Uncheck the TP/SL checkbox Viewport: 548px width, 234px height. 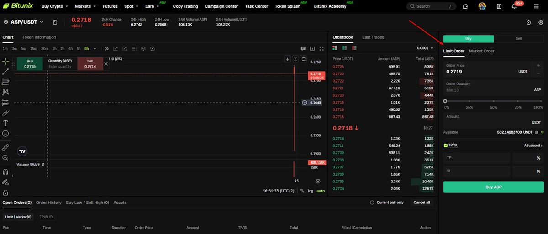[446, 146]
